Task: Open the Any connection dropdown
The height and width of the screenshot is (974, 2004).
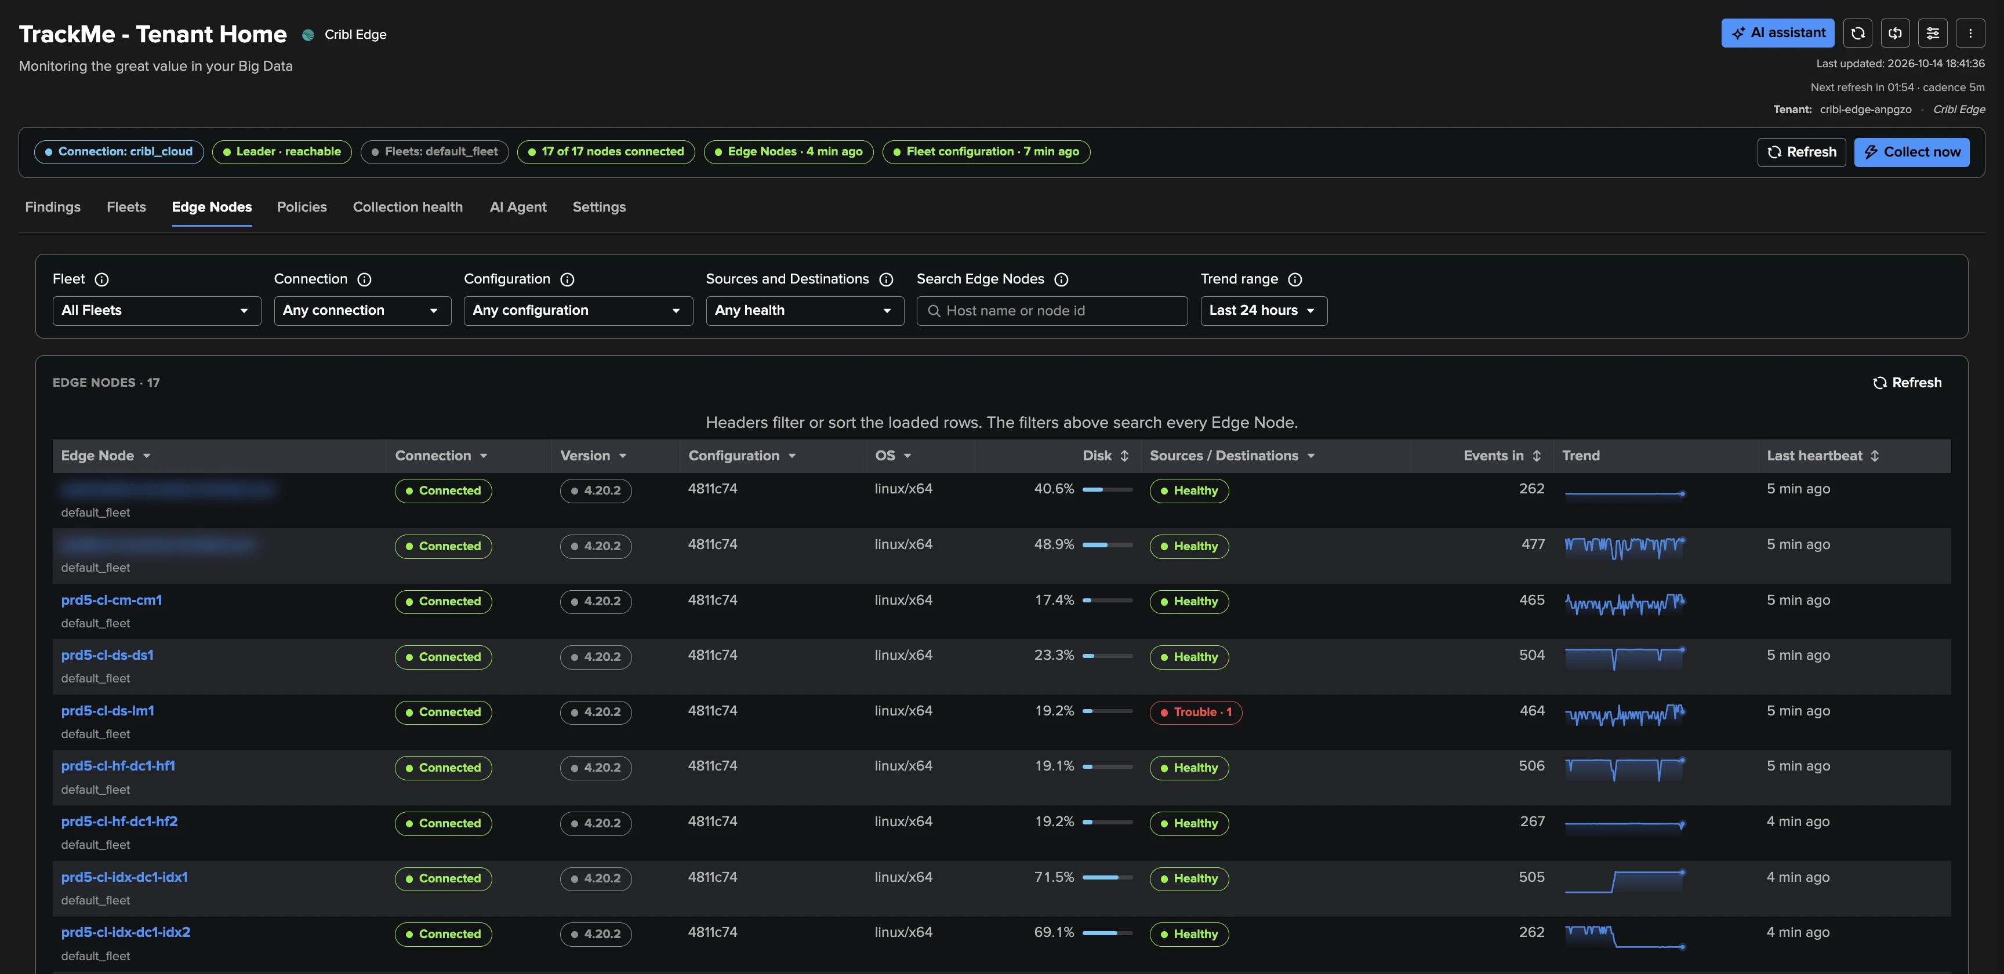Action: coord(362,310)
